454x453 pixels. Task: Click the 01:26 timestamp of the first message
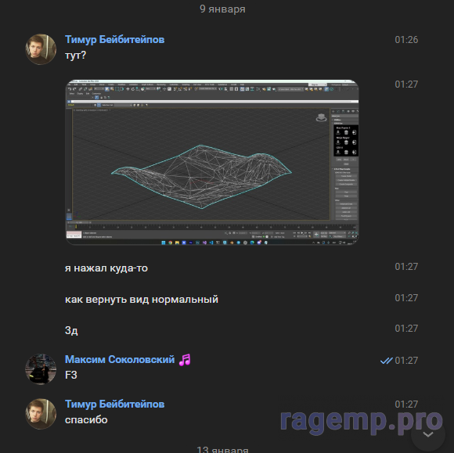pyautogui.click(x=406, y=40)
